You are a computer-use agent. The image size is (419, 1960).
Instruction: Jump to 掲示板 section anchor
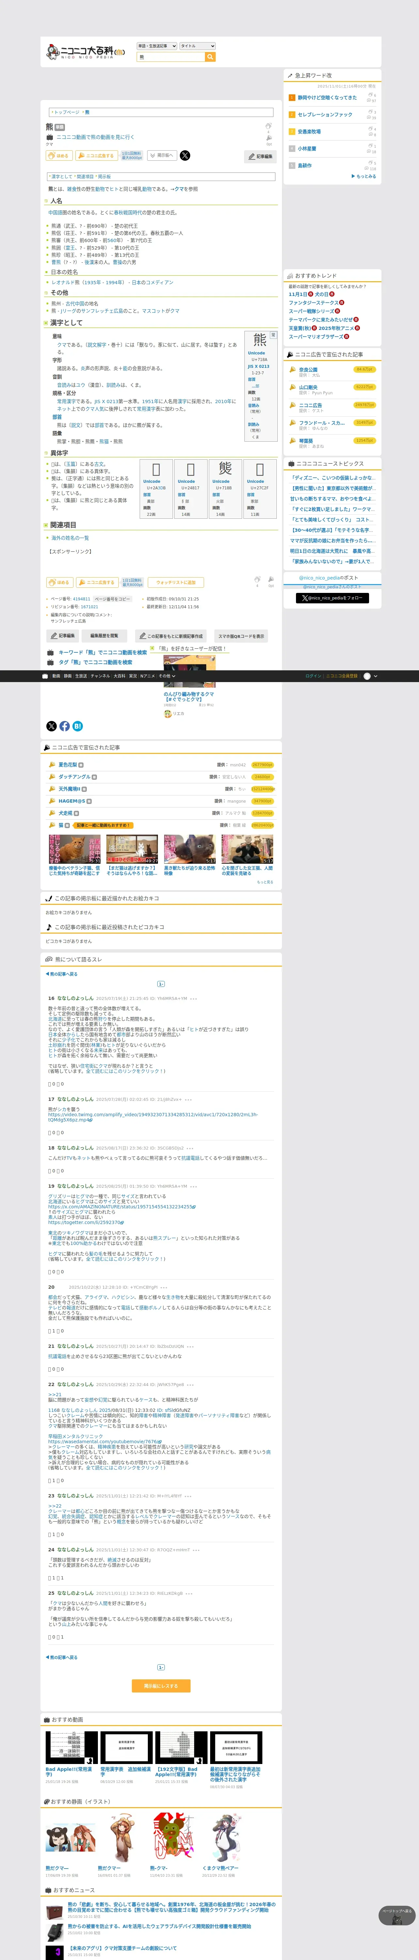pyautogui.click(x=104, y=176)
